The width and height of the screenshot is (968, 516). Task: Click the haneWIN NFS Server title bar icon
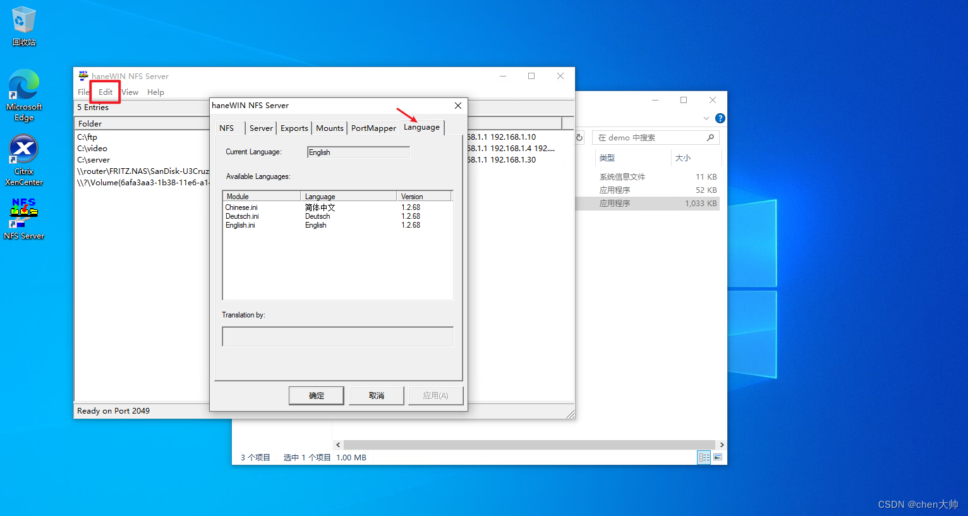pos(83,76)
